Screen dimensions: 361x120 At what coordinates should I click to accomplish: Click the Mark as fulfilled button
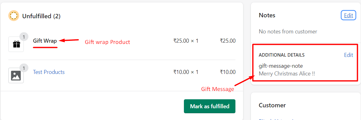point(210,106)
